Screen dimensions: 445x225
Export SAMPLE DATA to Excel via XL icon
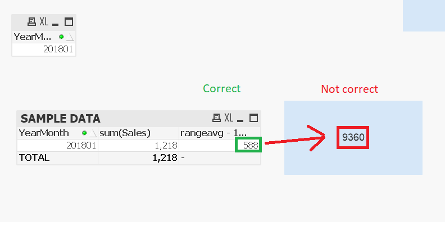pyautogui.click(x=228, y=118)
